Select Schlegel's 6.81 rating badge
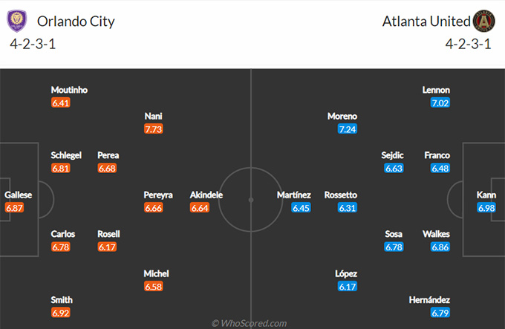The image size is (505, 329). [x=61, y=169]
